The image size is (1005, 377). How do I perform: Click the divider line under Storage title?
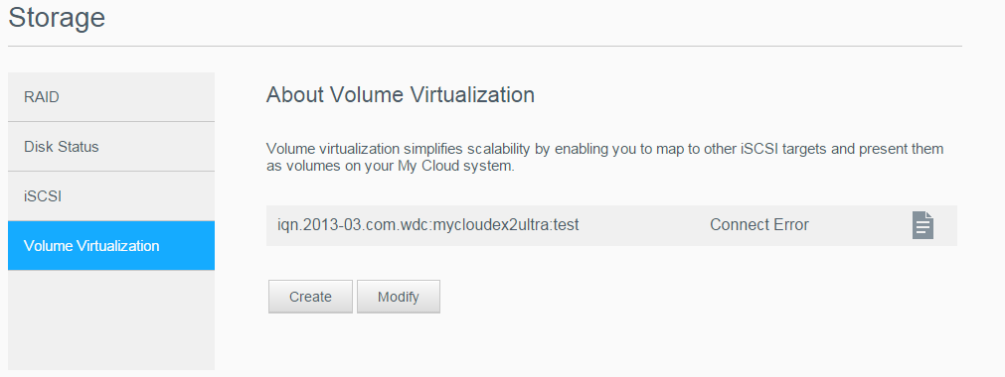point(484,46)
